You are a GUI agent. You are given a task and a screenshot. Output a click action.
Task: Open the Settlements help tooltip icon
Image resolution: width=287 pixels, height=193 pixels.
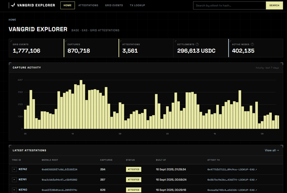click(197, 44)
